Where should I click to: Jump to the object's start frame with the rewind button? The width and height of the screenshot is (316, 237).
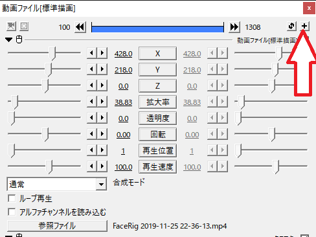tap(80, 27)
